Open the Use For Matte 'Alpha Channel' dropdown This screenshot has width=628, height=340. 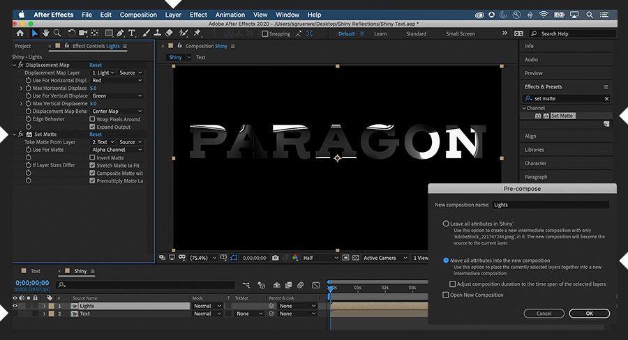[x=117, y=150]
